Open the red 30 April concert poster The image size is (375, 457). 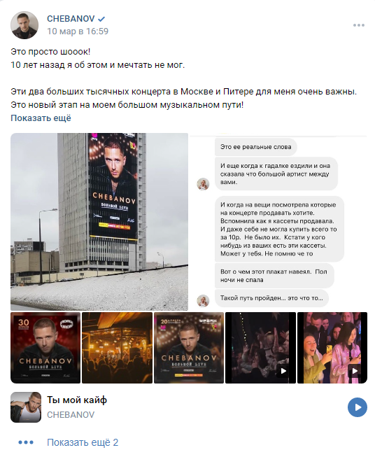[45, 348]
